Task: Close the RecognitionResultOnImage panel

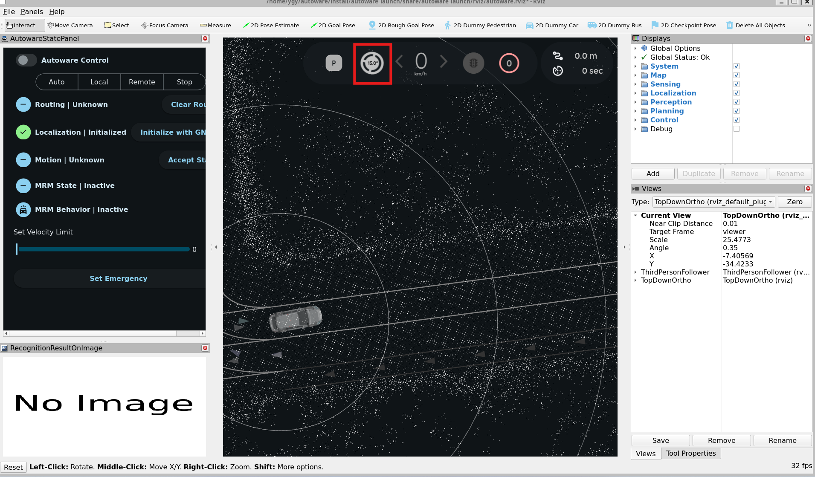Action: (205, 348)
